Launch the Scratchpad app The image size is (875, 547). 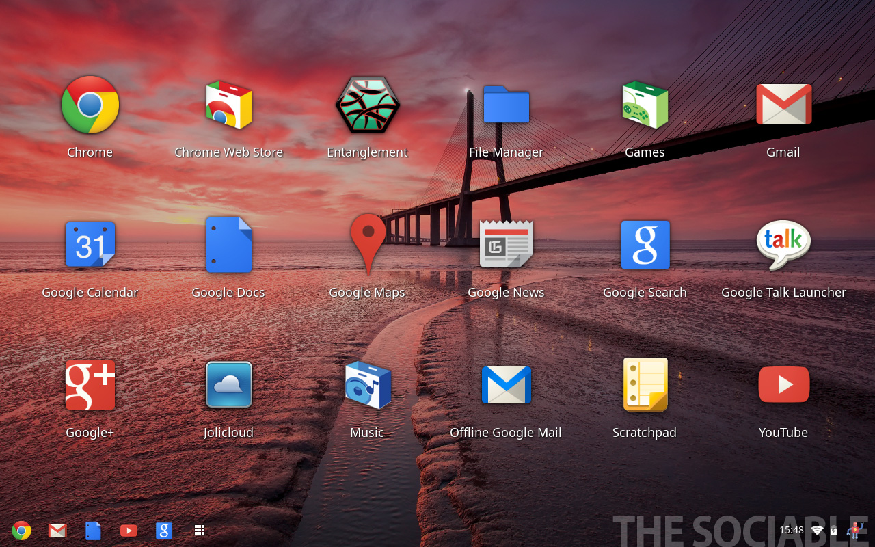pos(645,385)
